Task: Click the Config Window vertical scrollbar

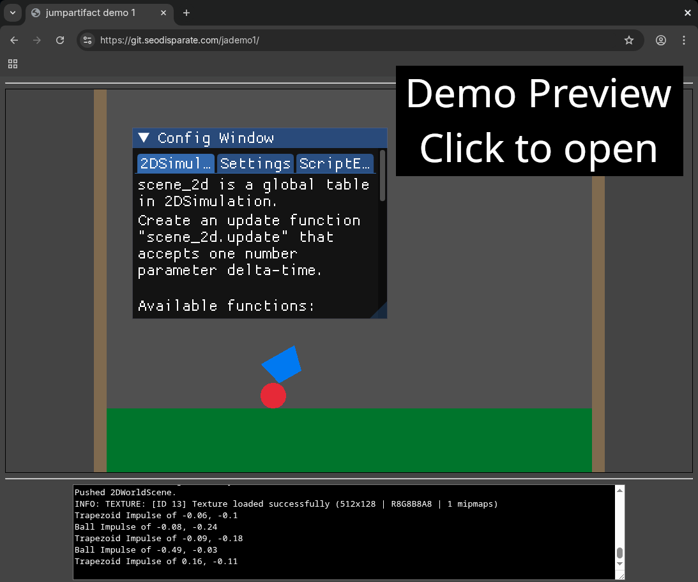Action: (x=383, y=175)
